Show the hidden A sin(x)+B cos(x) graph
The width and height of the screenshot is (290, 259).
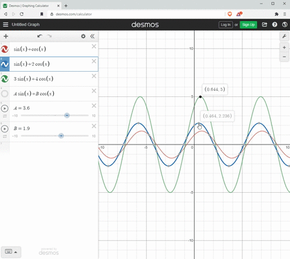pos(5,93)
